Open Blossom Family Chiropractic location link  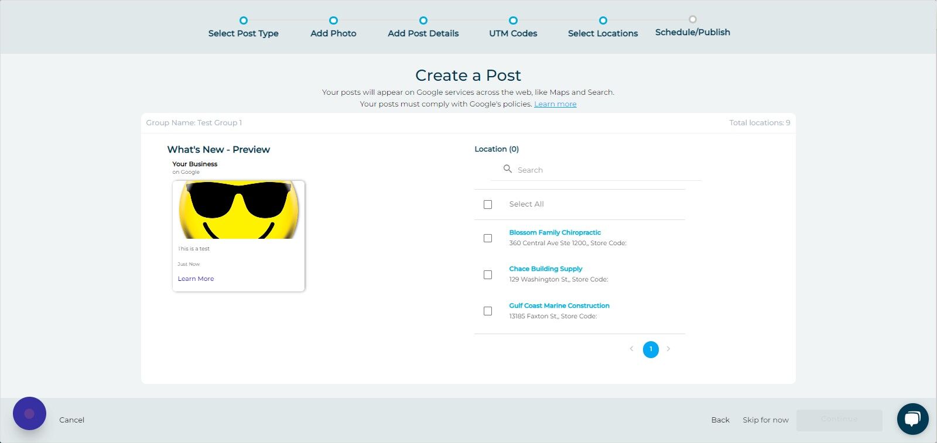click(555, 232)
